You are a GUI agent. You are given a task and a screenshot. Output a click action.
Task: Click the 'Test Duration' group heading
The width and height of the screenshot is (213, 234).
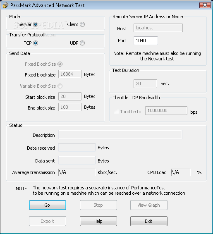coord(126,70)
